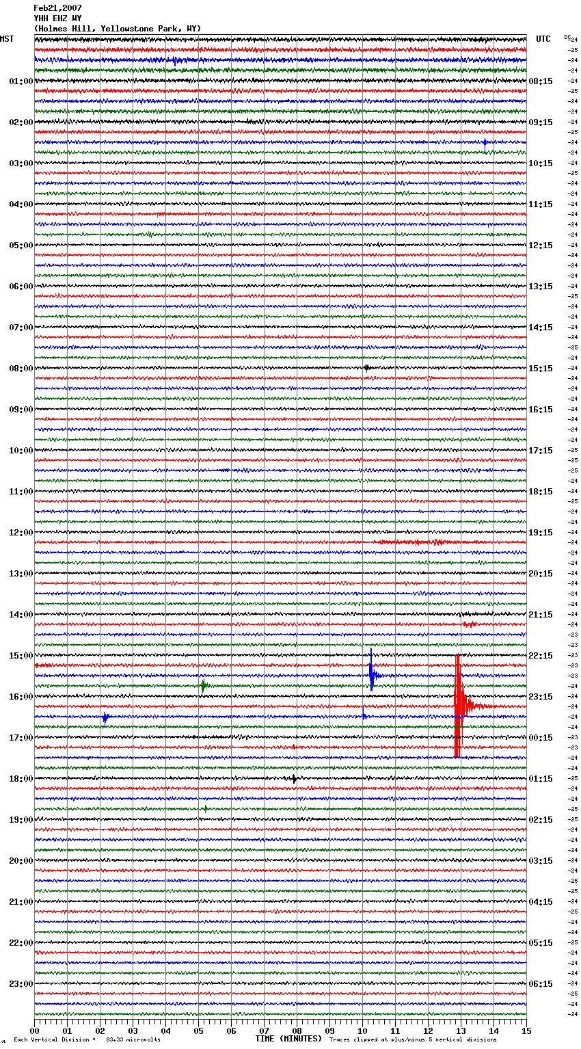
Task: Click the Feb21,2007 date header
Action: tap(57, 8)
